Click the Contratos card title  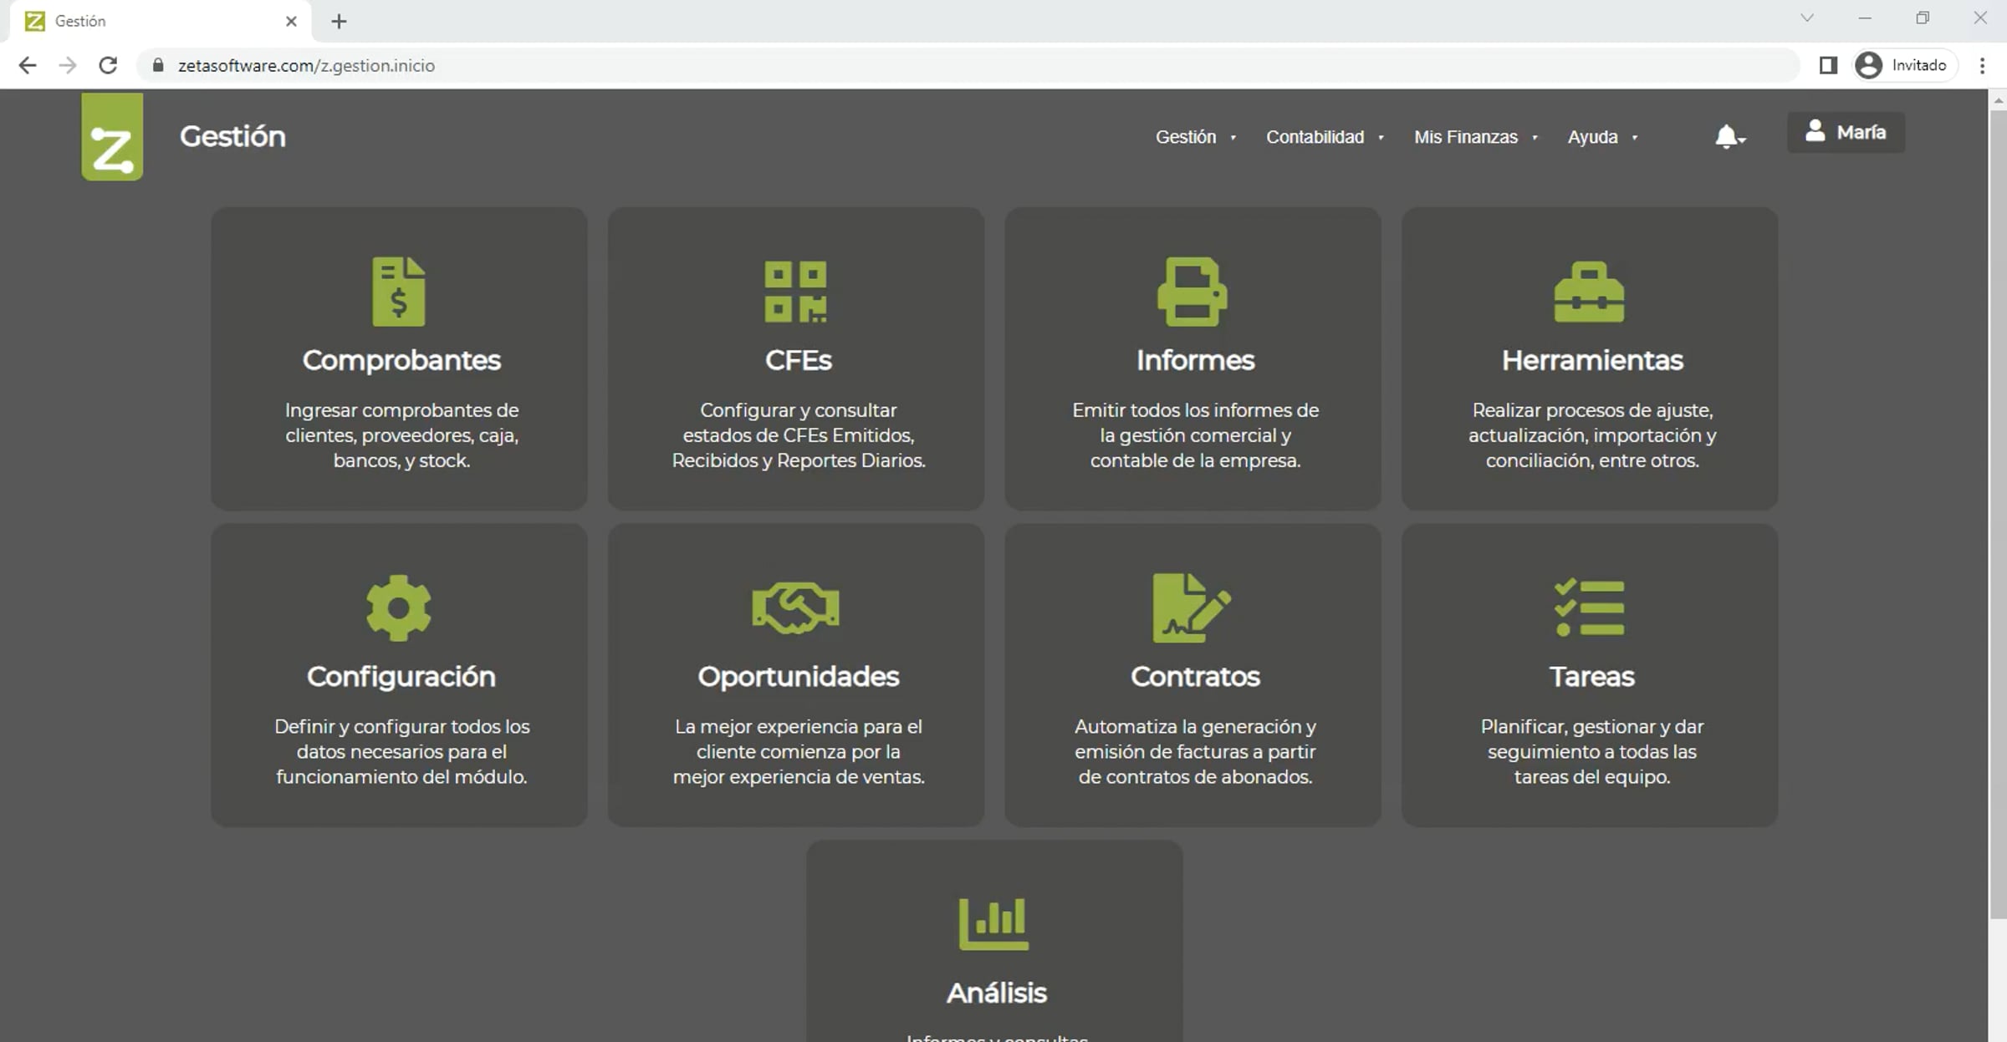1195,676
